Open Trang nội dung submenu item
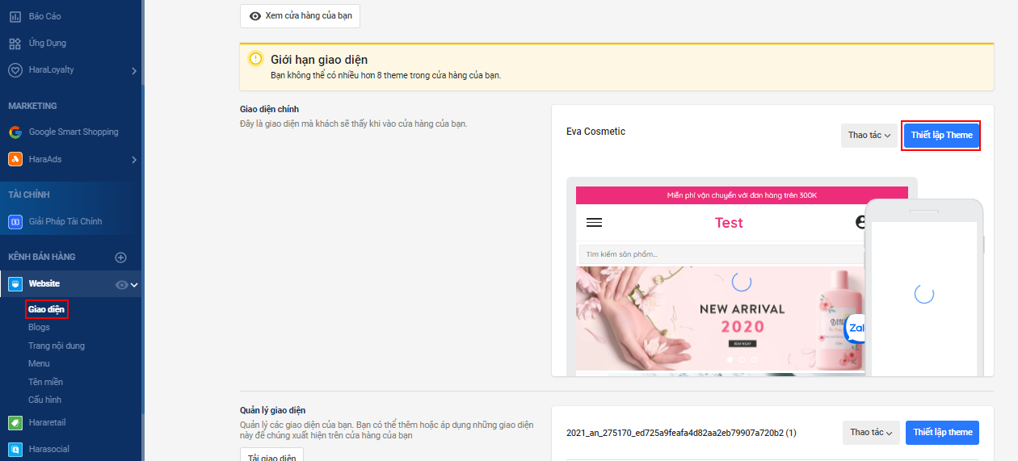The width and height of the screenshot is (1018, 461). (57, 346)
